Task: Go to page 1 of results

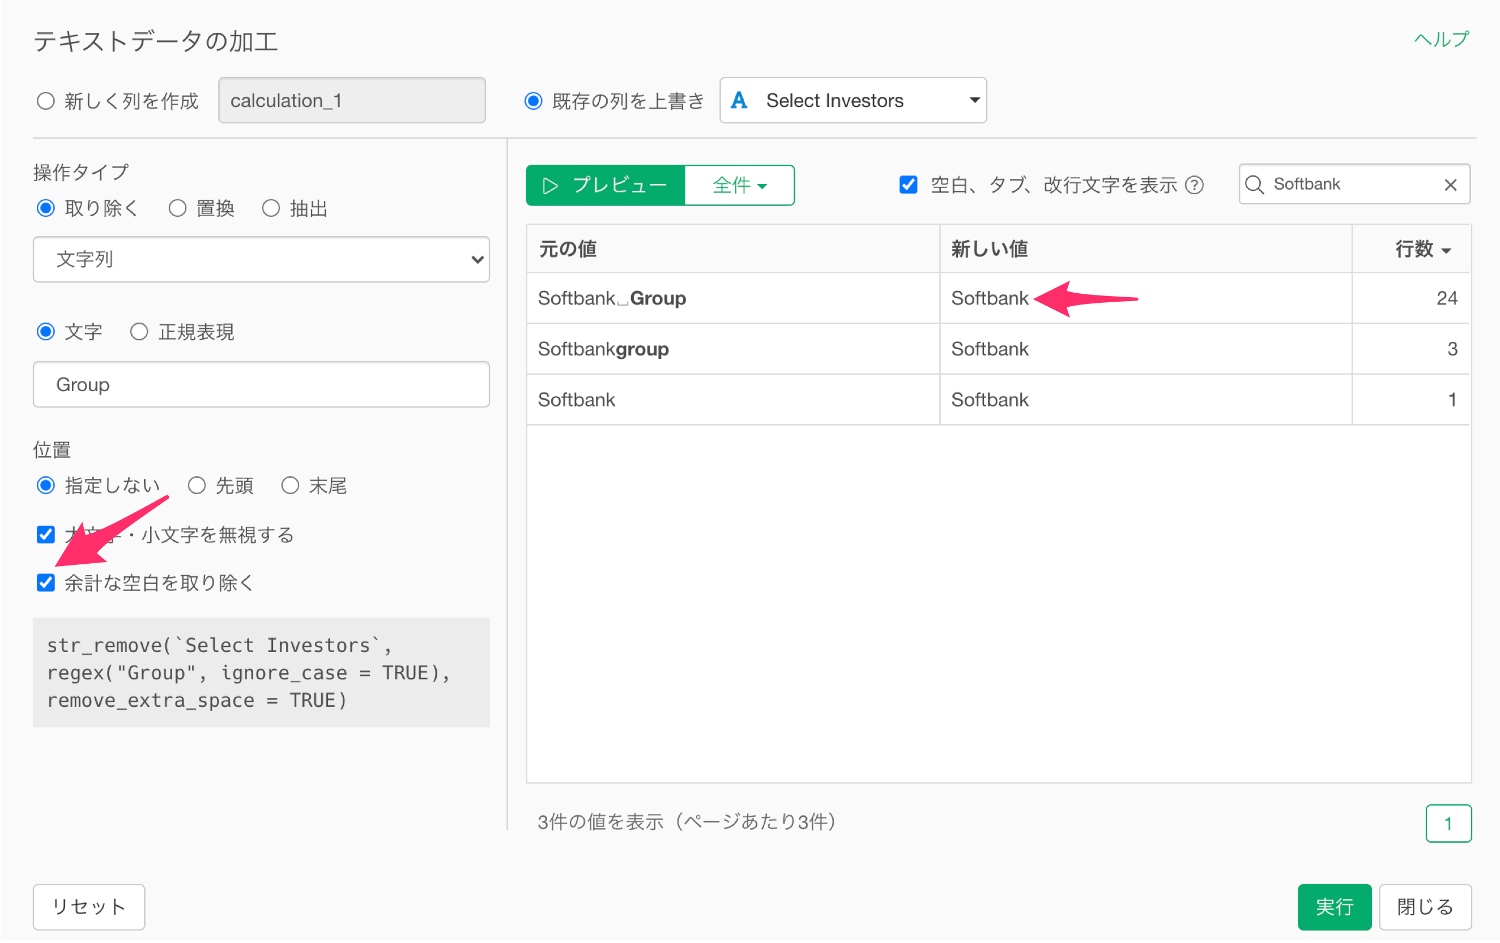Action: click(1448, 823)
